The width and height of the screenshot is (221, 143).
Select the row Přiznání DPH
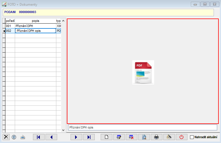pyautogui.click(x=33, y=26)
